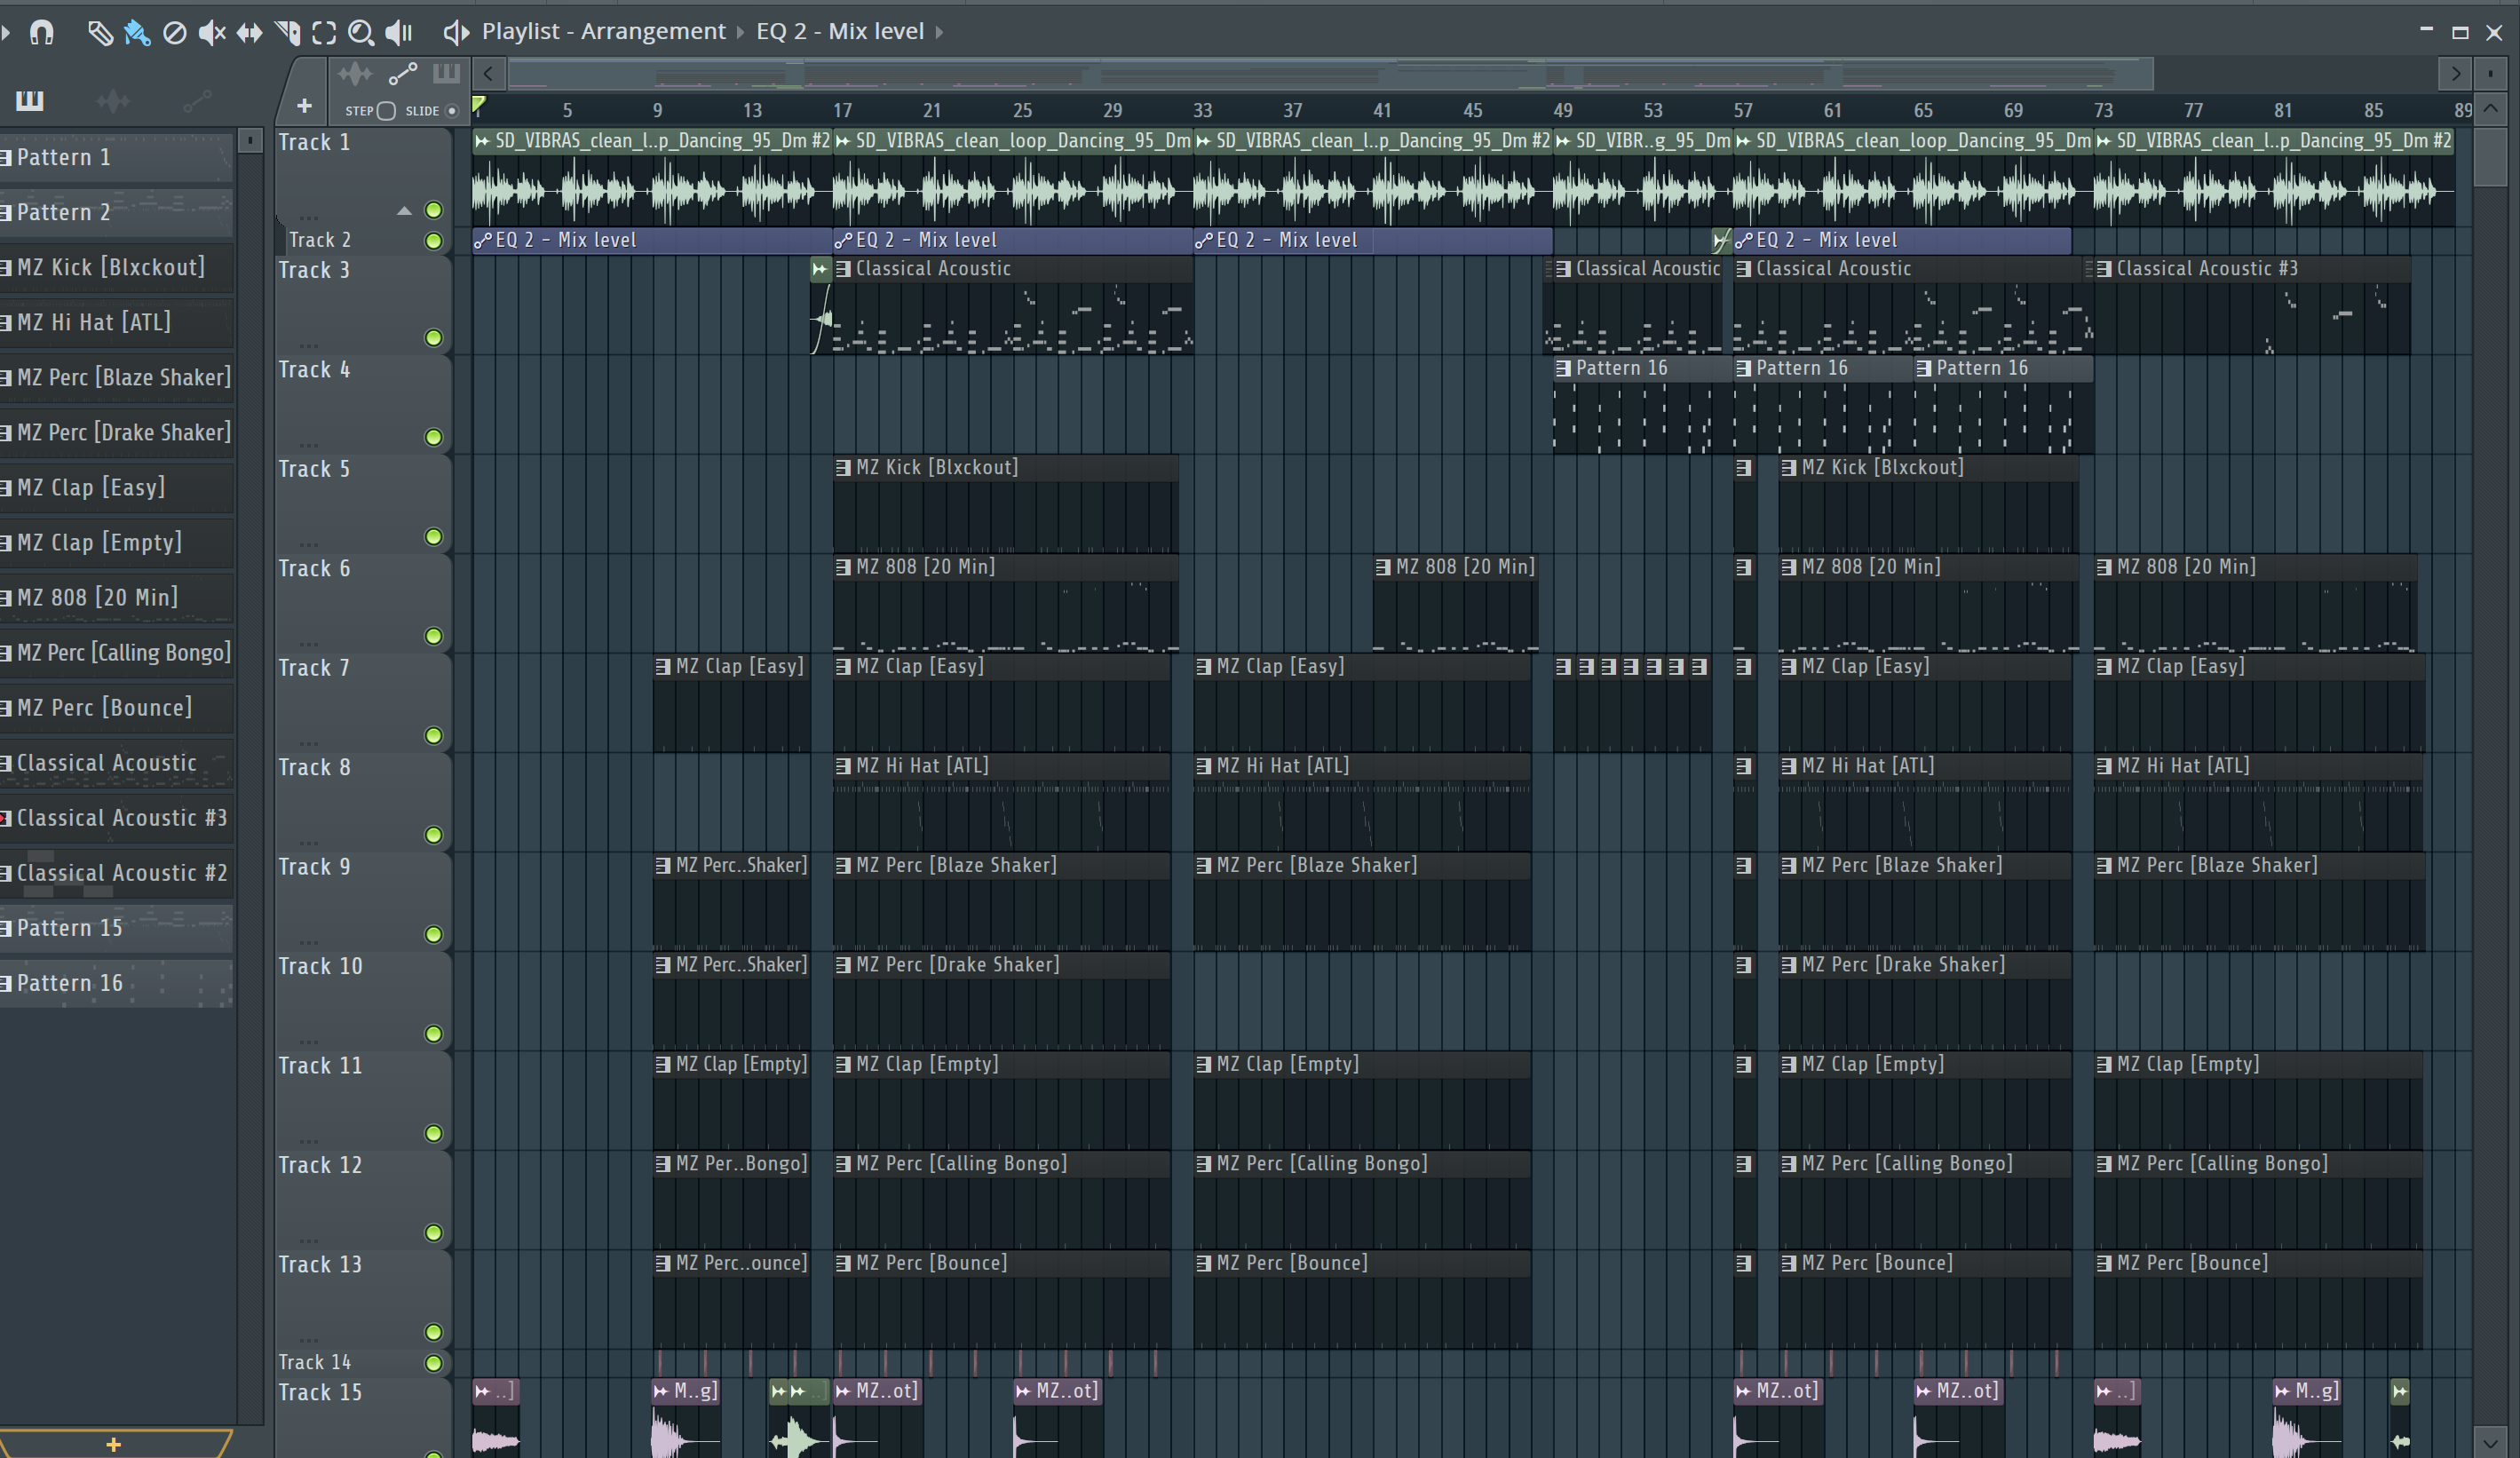Open options button right of overview bar
Image resolution: width=2520 pixels, height=1458 pixels.
(2491, 74)
